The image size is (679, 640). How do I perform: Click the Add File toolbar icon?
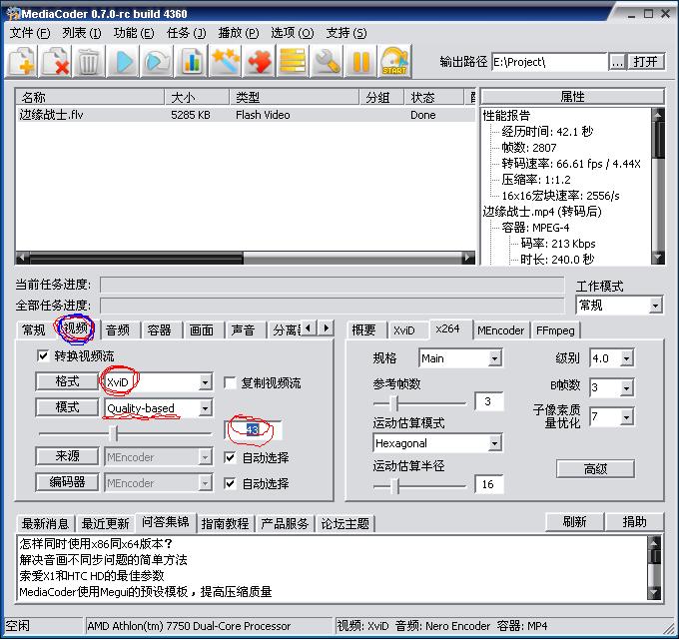[x=22, y=62]
